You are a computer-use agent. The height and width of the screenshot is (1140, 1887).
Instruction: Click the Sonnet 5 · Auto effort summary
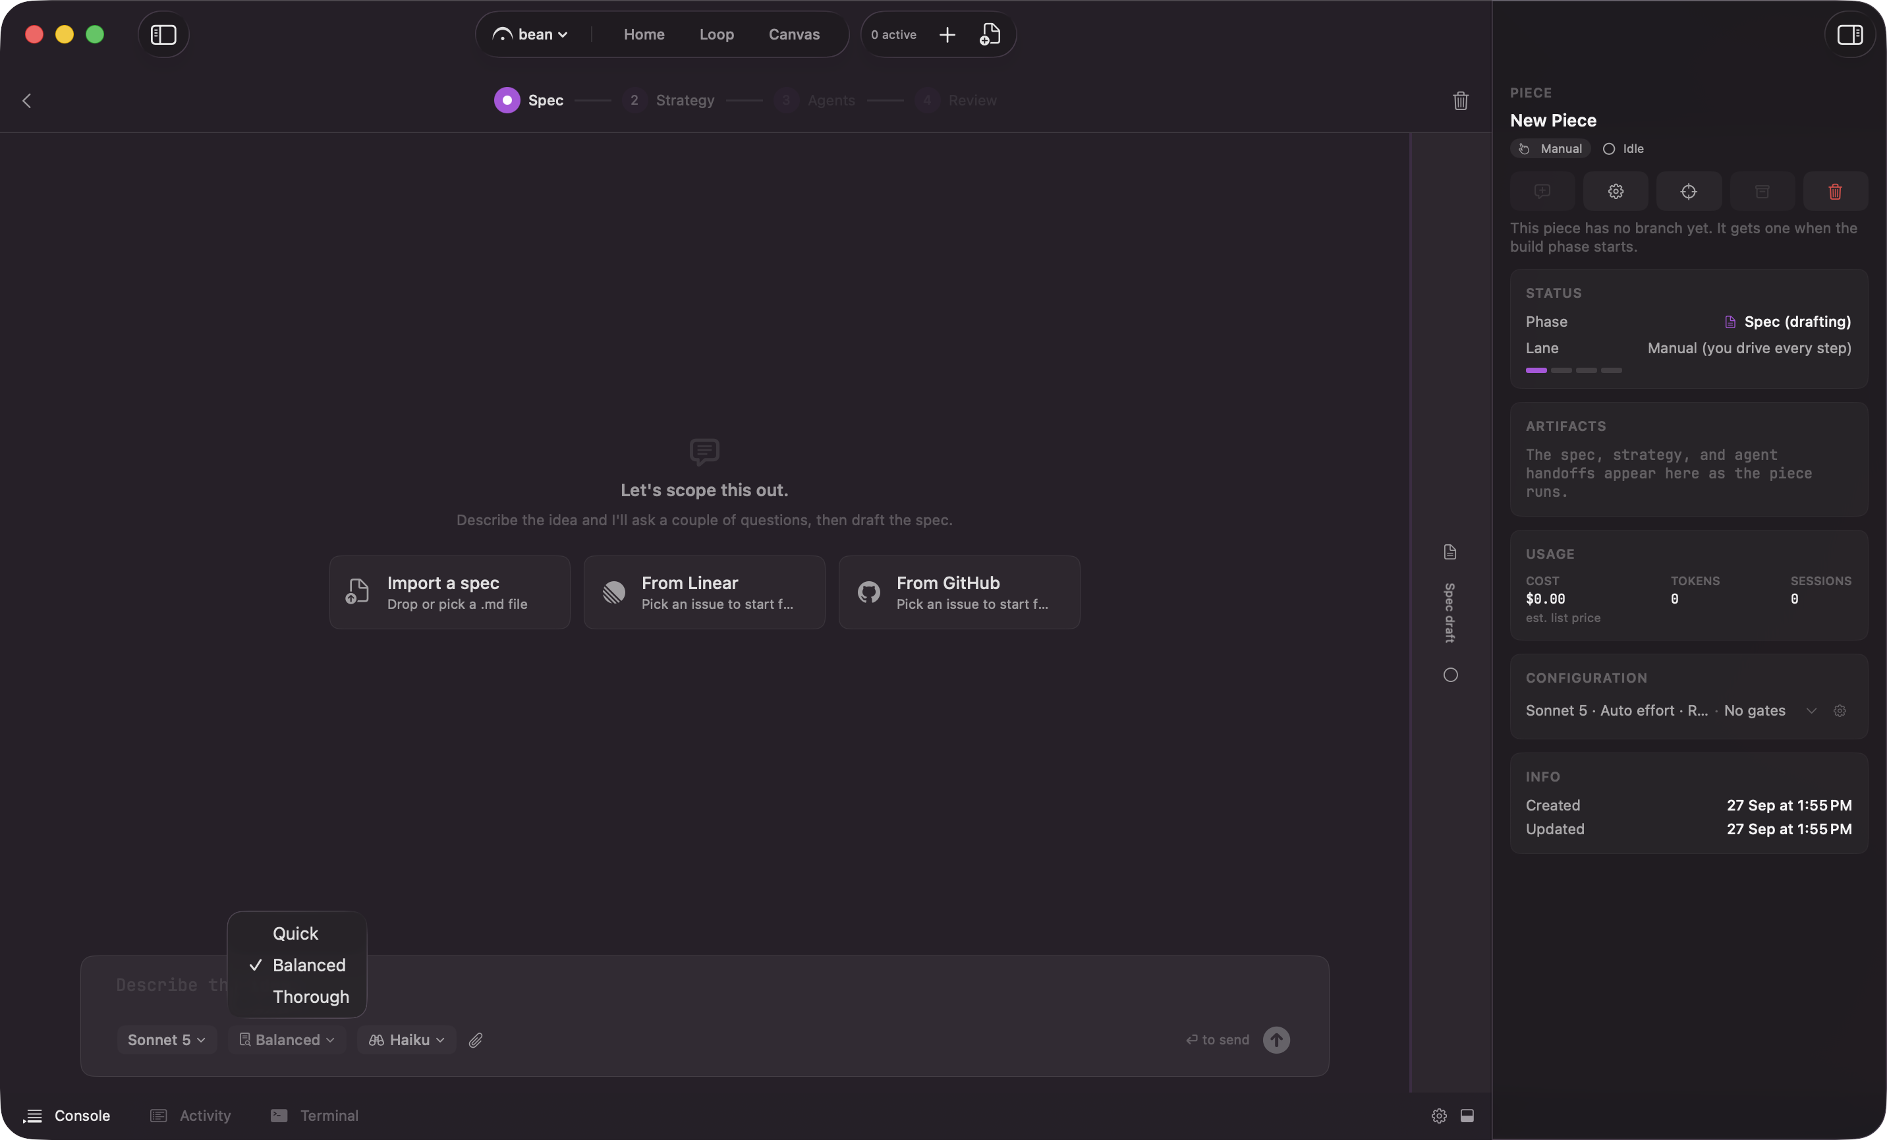tap(1616, 710)
